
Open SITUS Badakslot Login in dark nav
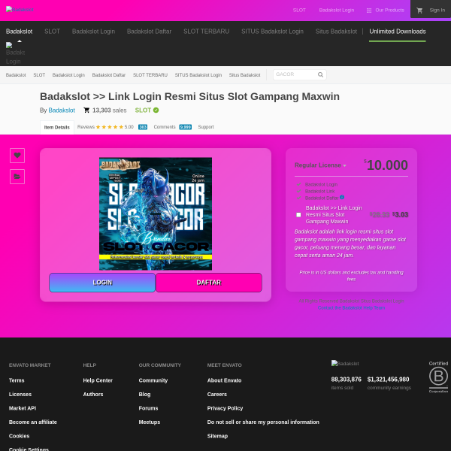272,32
